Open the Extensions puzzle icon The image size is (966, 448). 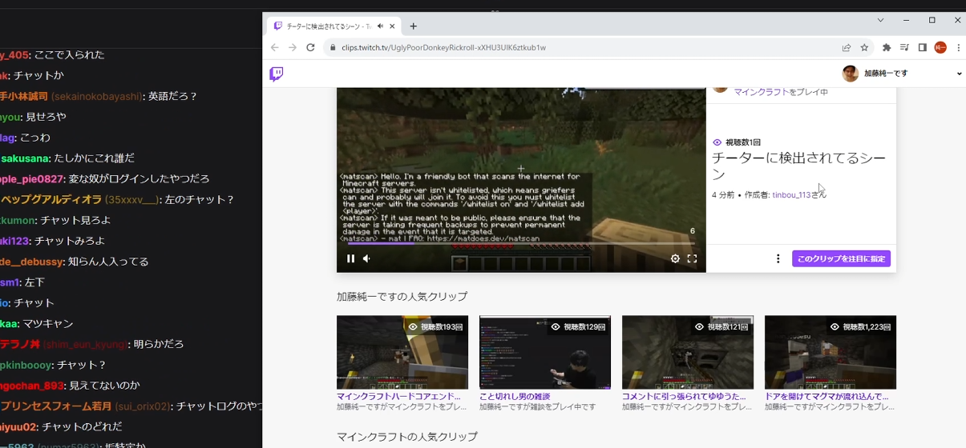pos(887,47)
